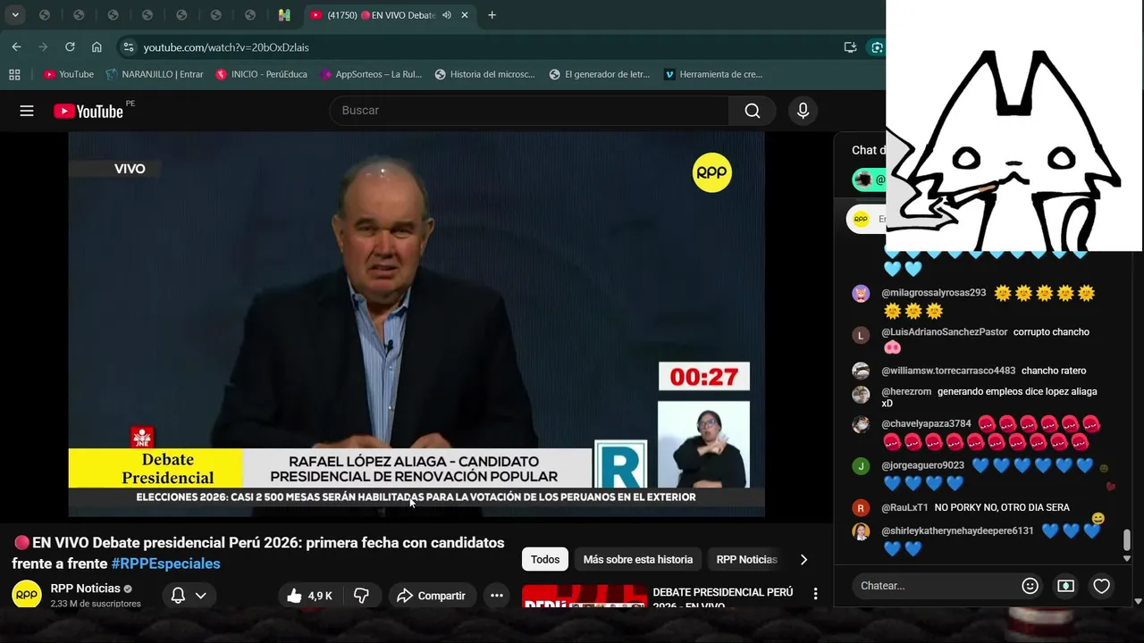Select the Todos filter chip
This screenshot has width=1144, height=643.
pos(545,559)
